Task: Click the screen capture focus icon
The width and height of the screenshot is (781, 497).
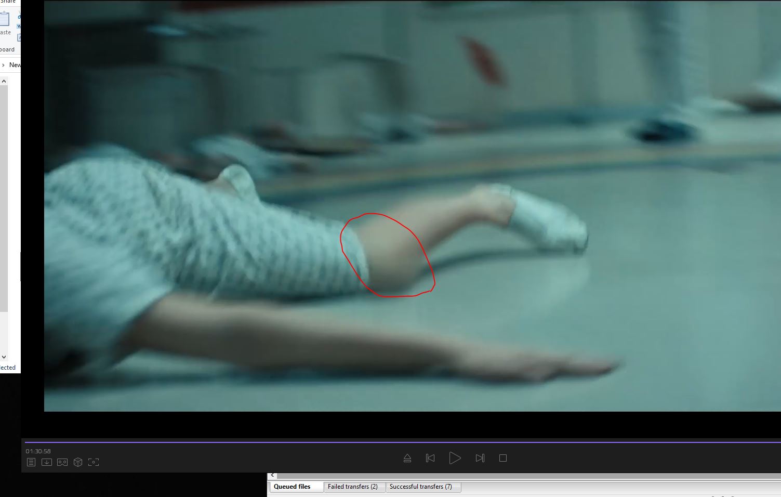Action: (94, 462)
